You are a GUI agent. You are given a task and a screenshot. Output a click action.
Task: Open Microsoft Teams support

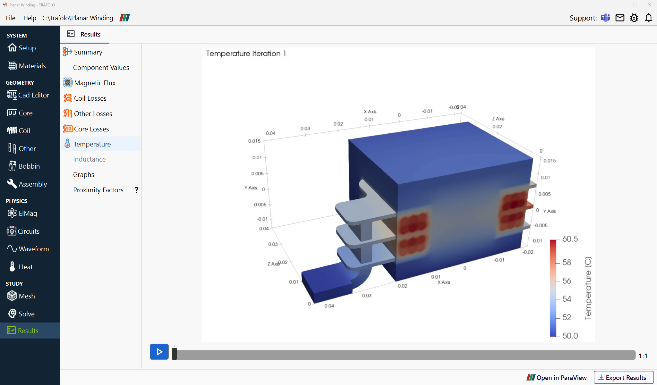pos(605,18)
